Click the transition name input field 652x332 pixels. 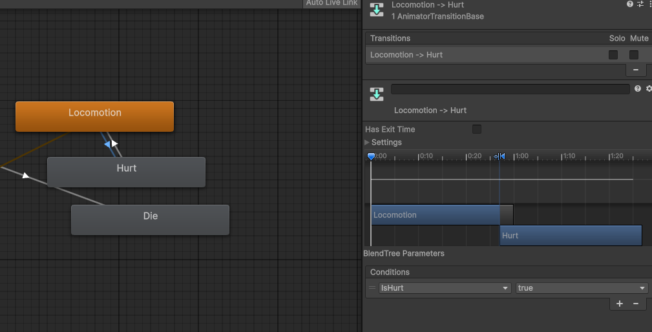click(510, 89)
